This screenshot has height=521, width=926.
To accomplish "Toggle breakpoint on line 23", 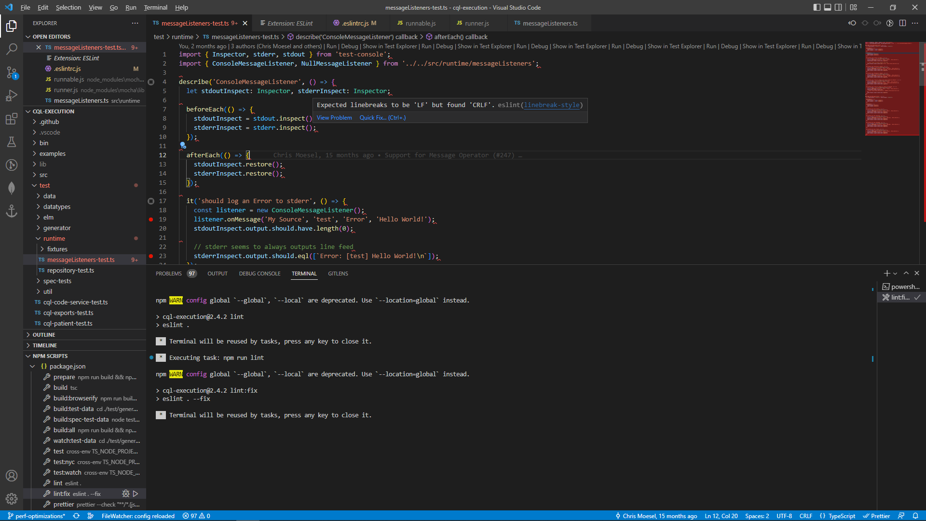I will point(151,256).
